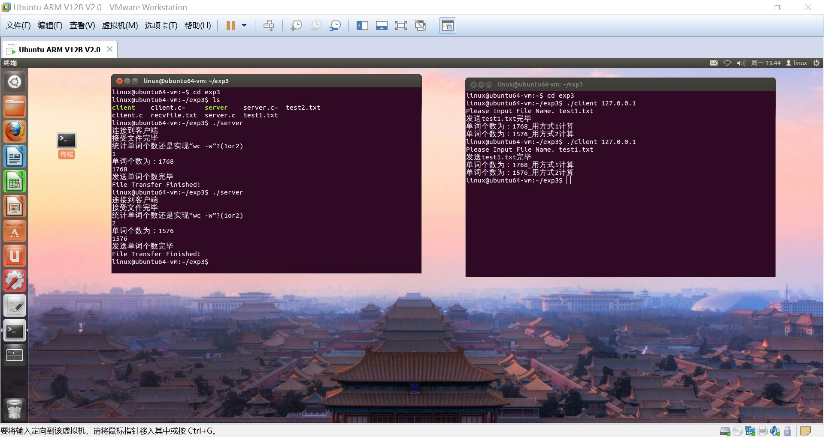Open the network indicator menu

tap(727, 63)
